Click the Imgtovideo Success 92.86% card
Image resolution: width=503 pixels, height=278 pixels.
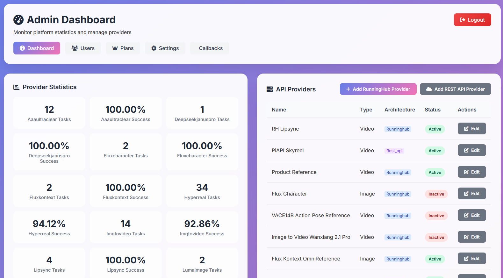pos(202,227)
